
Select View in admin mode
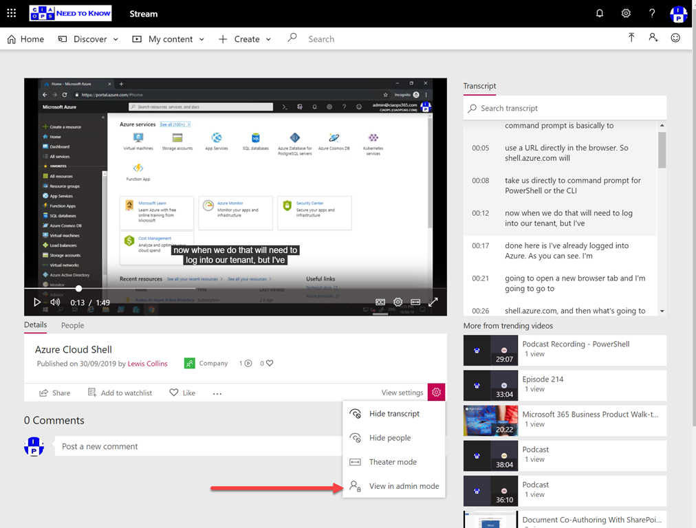coord(403,486)
